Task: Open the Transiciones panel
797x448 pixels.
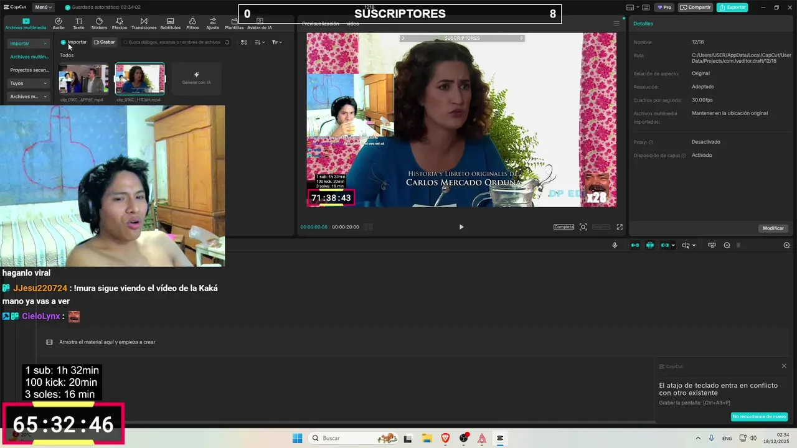Action: [144, 24]
